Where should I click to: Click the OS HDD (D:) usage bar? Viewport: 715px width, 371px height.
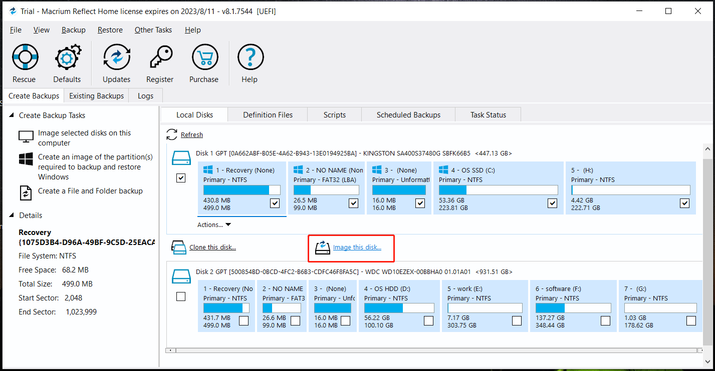399,308
